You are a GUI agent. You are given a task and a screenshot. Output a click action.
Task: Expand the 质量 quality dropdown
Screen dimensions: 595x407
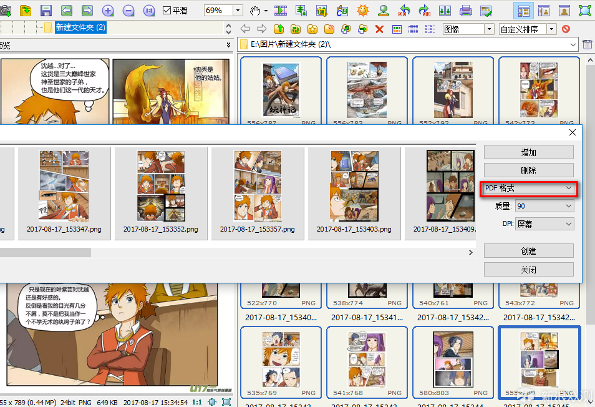tap(544, 206)
